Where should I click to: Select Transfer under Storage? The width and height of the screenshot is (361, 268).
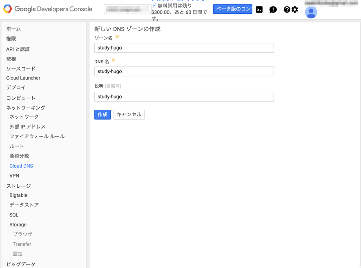(22, 244)
